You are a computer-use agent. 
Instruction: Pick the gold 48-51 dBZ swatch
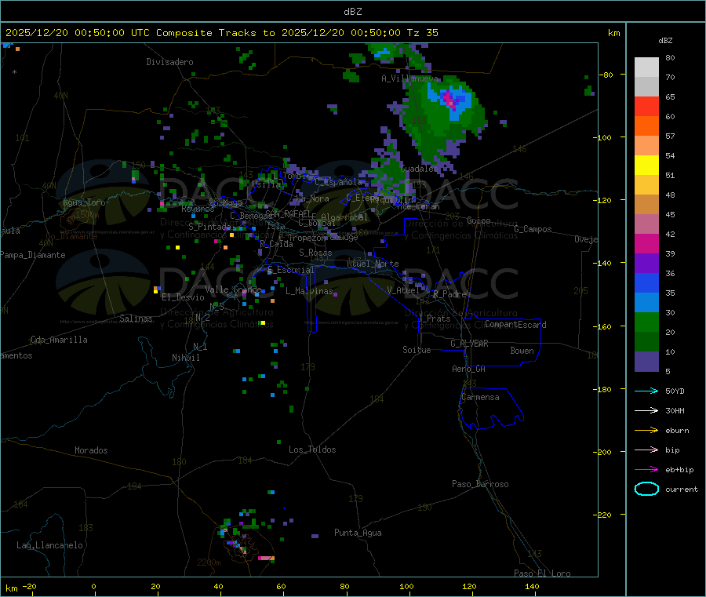[646, 184]
